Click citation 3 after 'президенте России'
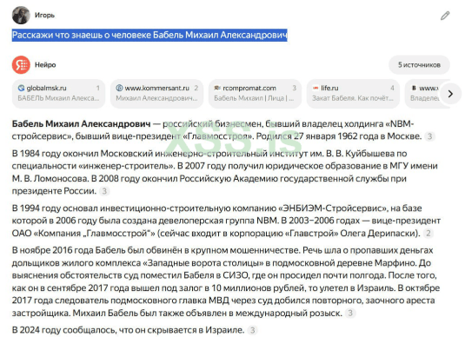465x337 pixels. (104, 191)
